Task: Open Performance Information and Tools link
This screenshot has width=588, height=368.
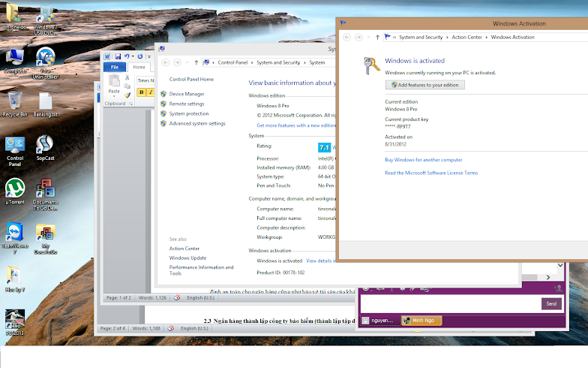Action: [201, 270]
